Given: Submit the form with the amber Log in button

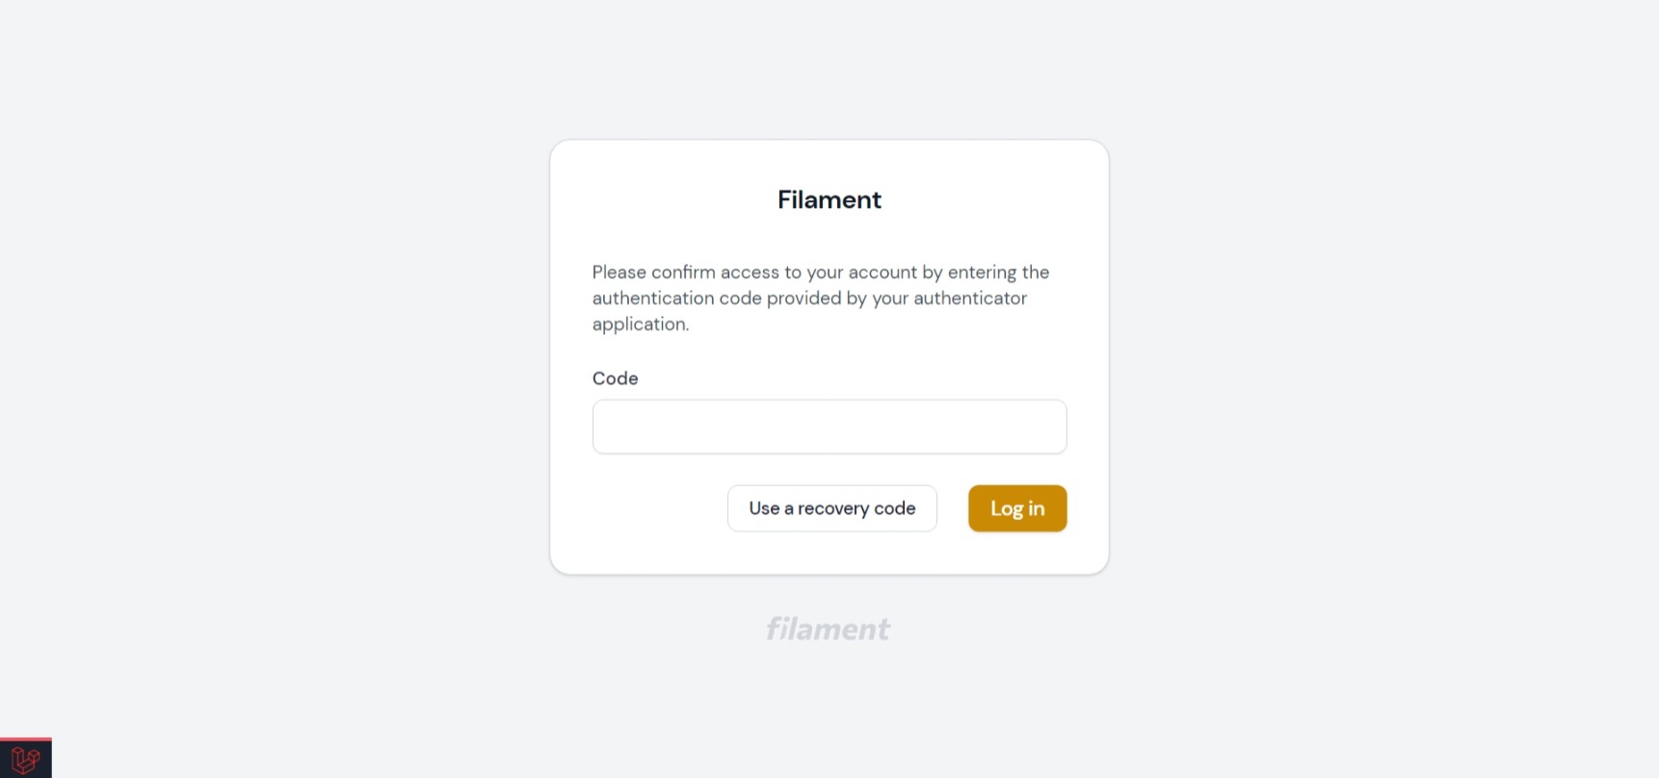Looking at the screenshot, I should (x=1016, y=508).
